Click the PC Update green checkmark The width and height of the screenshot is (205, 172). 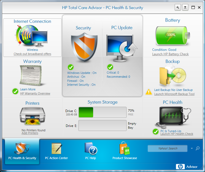coord(110,67)
